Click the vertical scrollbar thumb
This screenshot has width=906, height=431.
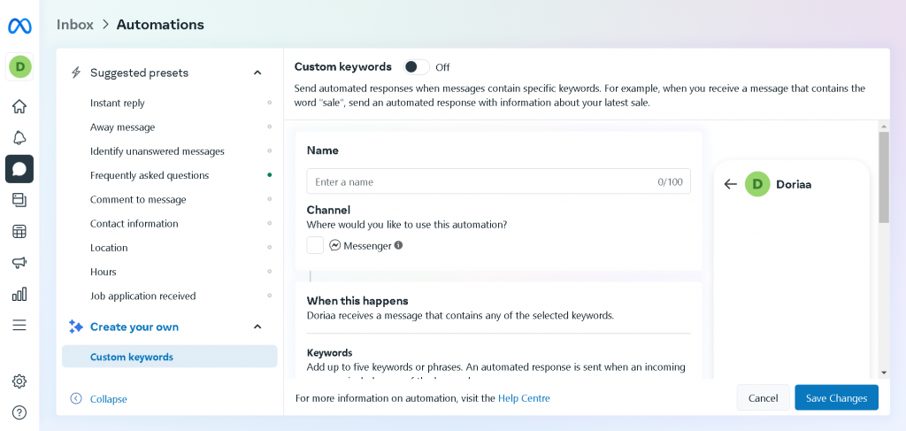point(883,177)
